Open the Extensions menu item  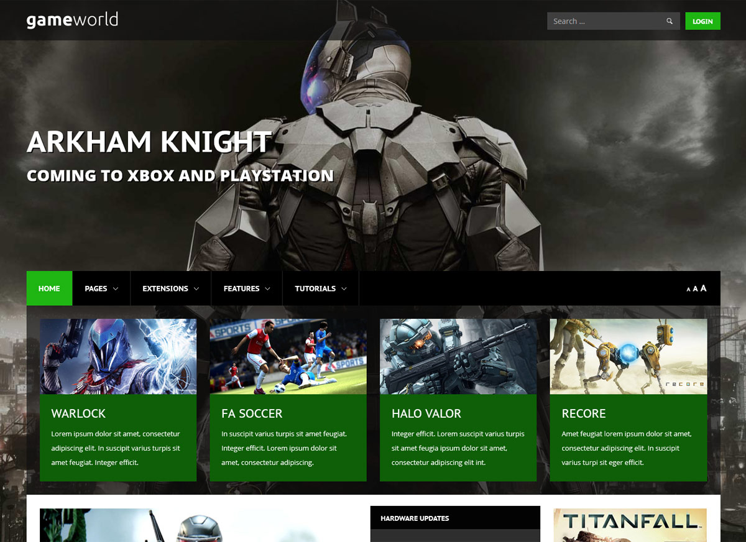pyautogui.click(x=171, y=288)
